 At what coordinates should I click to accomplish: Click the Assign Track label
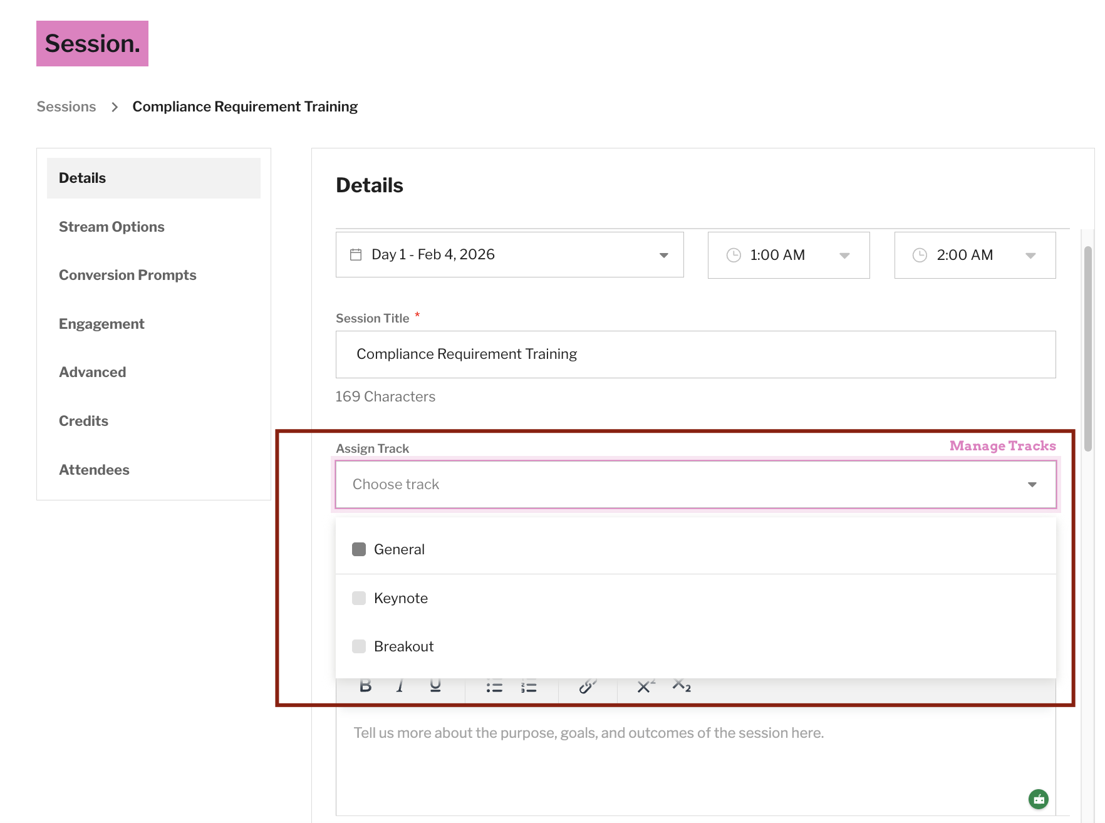pyautogui.click(x=372, y=448)
